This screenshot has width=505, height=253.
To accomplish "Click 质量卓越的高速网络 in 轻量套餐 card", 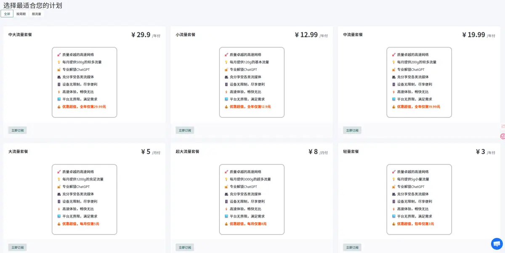I will coord(413,172).
